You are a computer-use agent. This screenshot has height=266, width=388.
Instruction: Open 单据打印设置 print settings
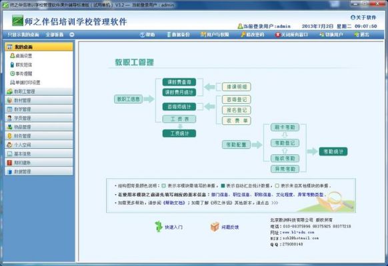[25, 82]
